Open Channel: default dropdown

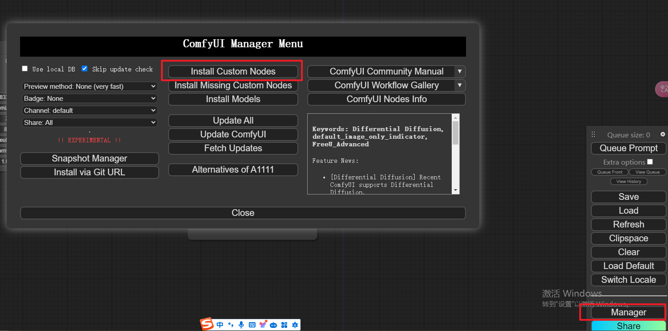(90, 110)
